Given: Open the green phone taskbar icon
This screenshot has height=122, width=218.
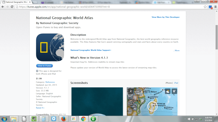Looking at the screenshot, I should 93,119.
